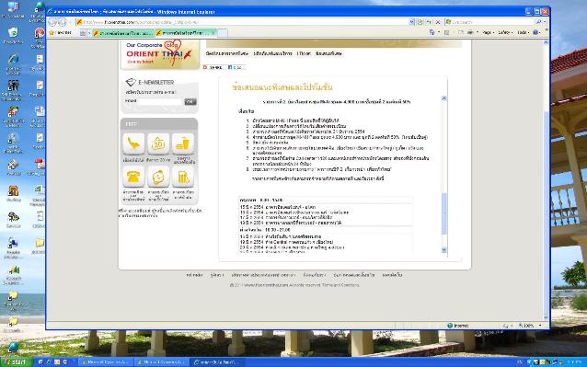
Task: Click the page scrollbar down arrow in IE
Action: tap(546, 317)
